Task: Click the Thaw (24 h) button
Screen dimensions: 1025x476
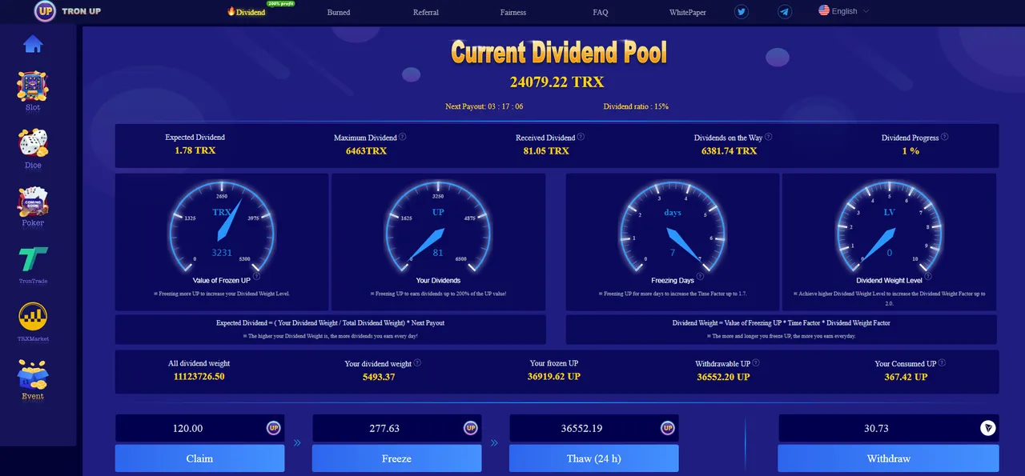Action: click(593, 458)
